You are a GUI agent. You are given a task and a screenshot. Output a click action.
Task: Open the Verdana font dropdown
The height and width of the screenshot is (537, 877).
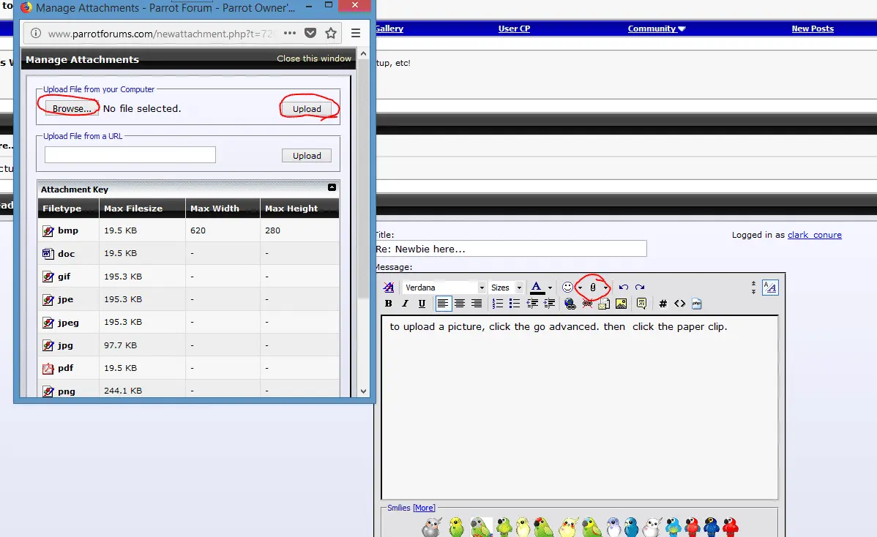click(444, 288)
